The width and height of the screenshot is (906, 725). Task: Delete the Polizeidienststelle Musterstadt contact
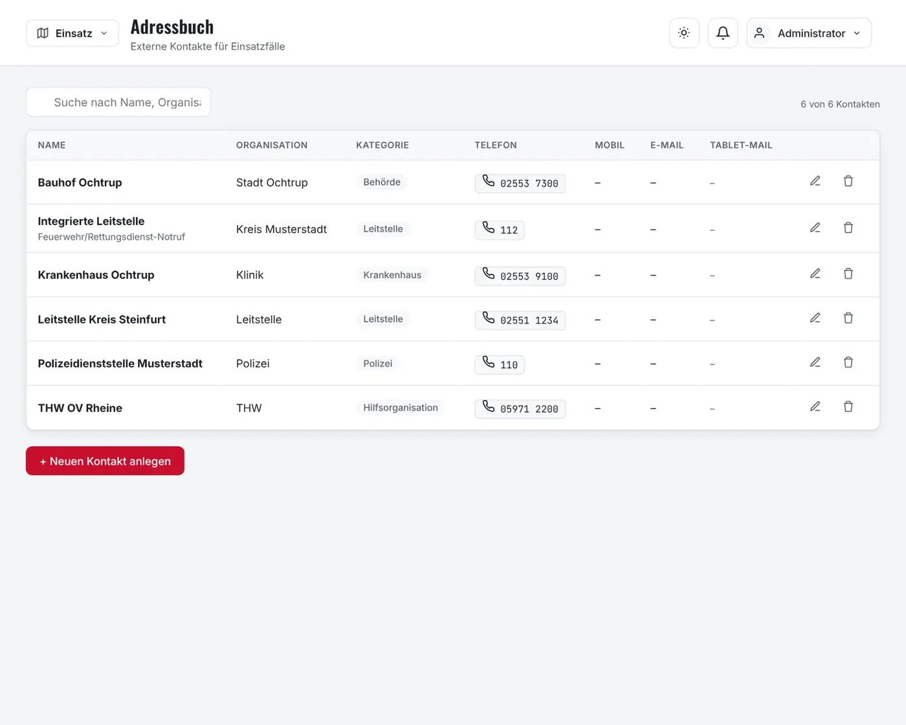click(848, 362)
